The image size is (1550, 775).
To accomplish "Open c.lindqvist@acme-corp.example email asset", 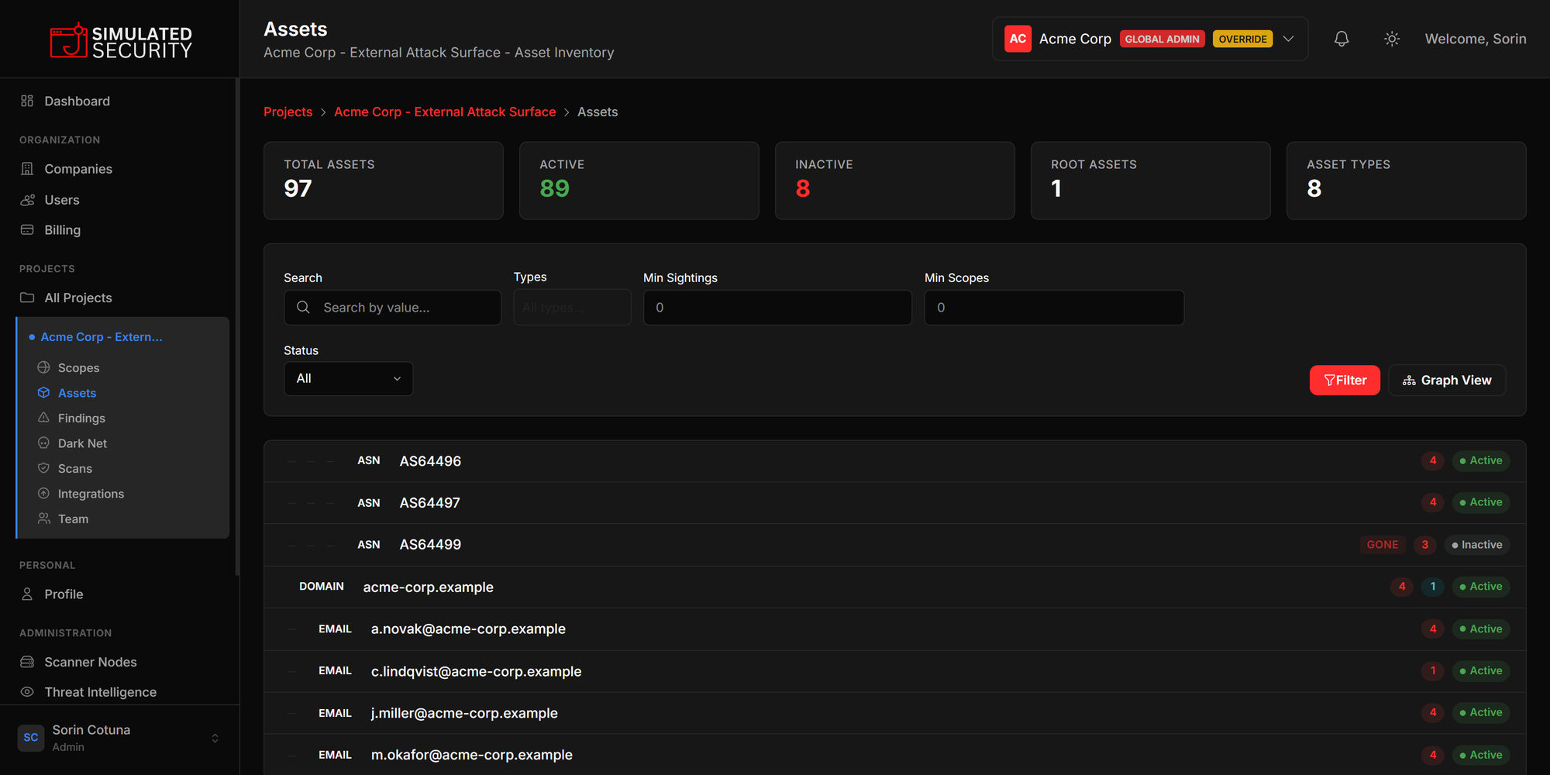I will click(895, 671).
